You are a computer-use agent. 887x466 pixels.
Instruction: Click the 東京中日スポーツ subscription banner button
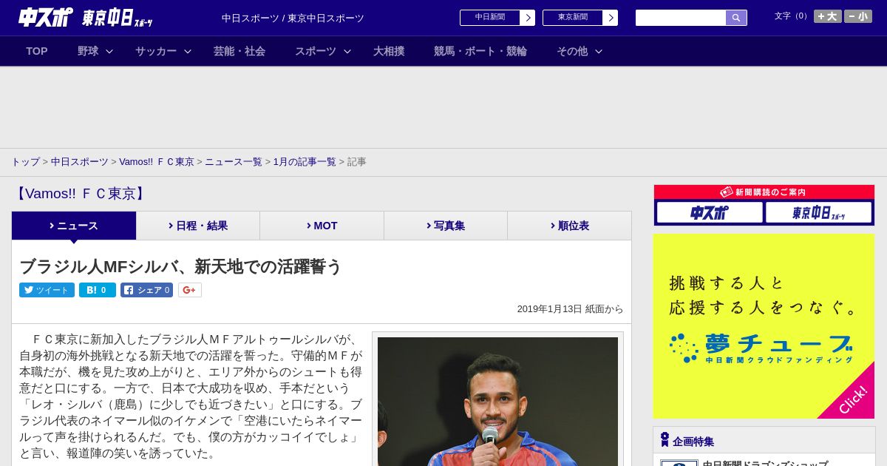818,213
